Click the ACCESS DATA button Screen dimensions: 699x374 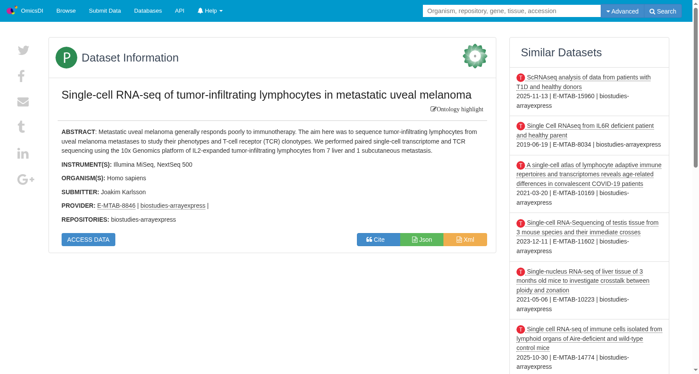[88, 240]
